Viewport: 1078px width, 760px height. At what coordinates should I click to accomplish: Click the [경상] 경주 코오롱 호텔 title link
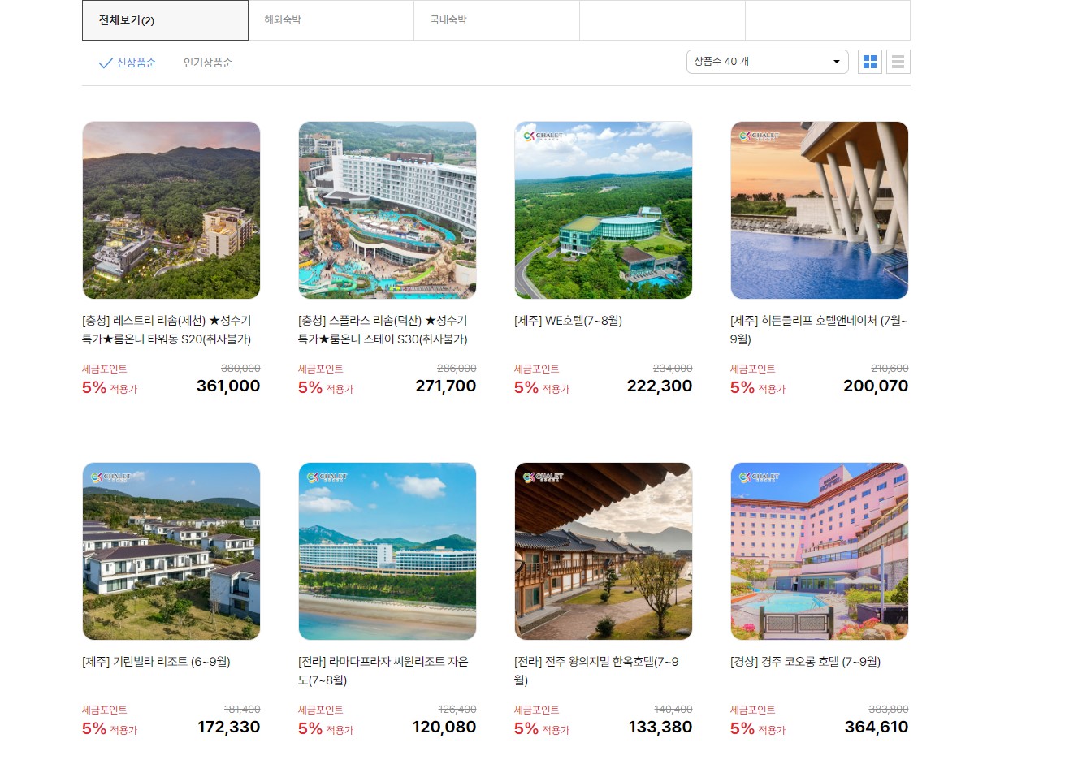click(x=805, y=662)
